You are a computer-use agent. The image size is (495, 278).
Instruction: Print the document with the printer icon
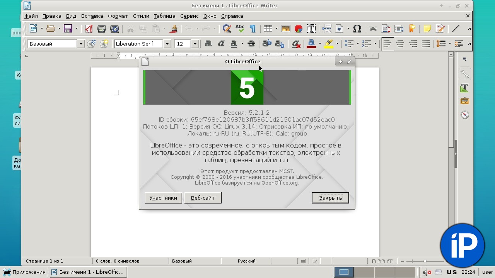(x=101, y=29)
